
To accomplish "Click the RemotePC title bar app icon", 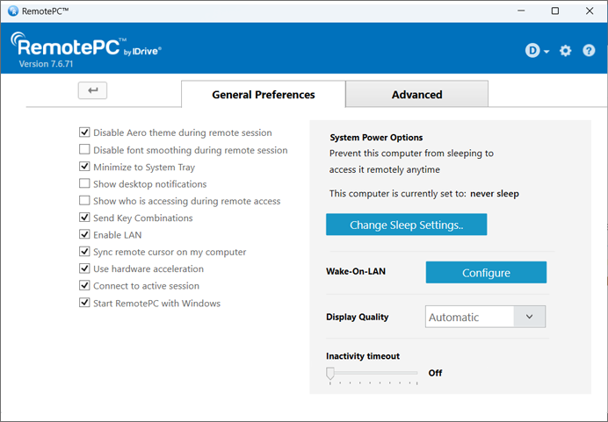I will 12,11.
